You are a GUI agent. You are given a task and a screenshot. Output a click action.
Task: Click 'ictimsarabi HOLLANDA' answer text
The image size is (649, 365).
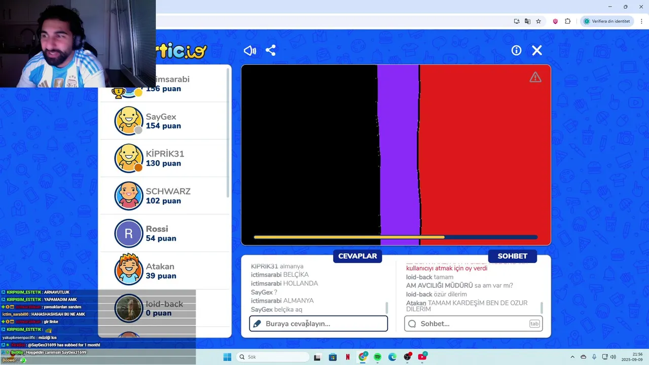[x=284, y=283]
